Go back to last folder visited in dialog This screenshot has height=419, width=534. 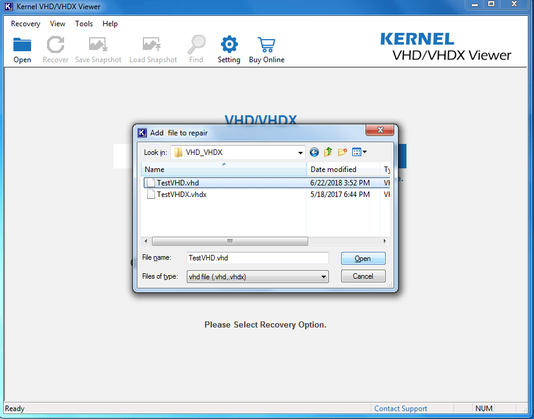[x=314, y=152]
